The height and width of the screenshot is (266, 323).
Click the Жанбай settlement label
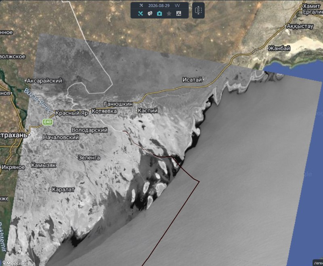click(x=279, y=48)
